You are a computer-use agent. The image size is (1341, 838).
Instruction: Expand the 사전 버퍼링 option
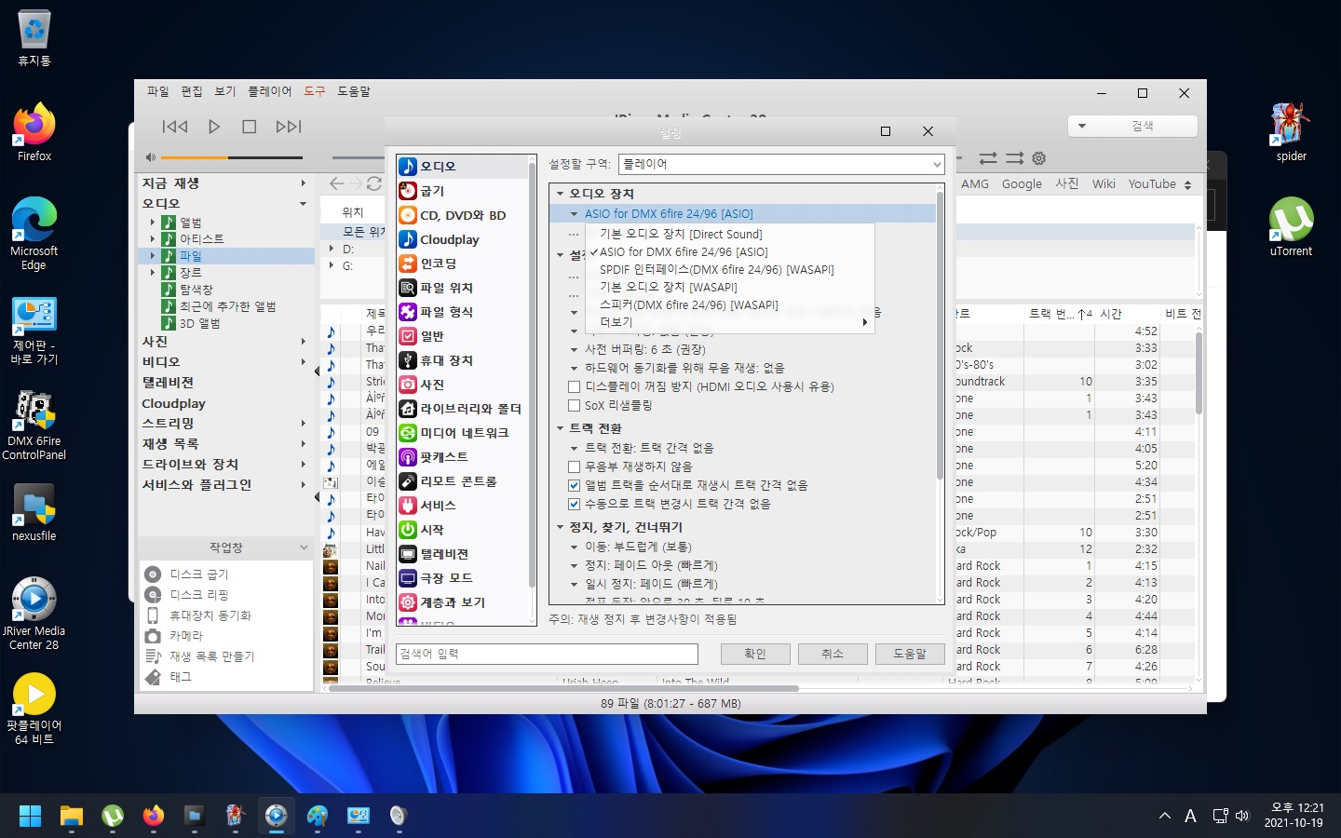coord(575,350)
